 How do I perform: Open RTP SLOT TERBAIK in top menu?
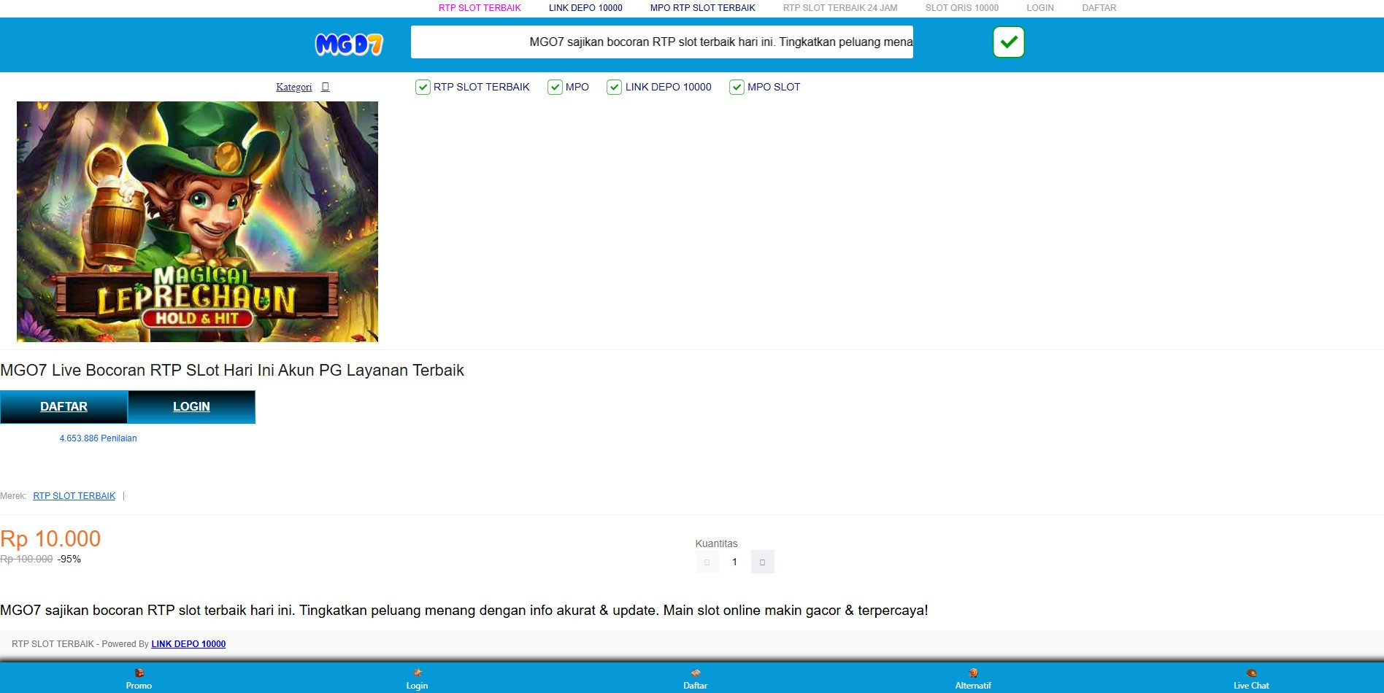click(x=480, y=8)
